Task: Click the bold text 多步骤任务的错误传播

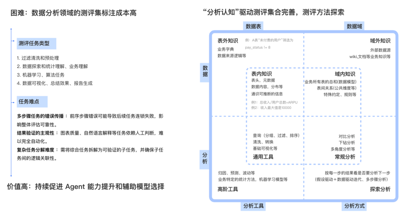Action: click(41, 116)
